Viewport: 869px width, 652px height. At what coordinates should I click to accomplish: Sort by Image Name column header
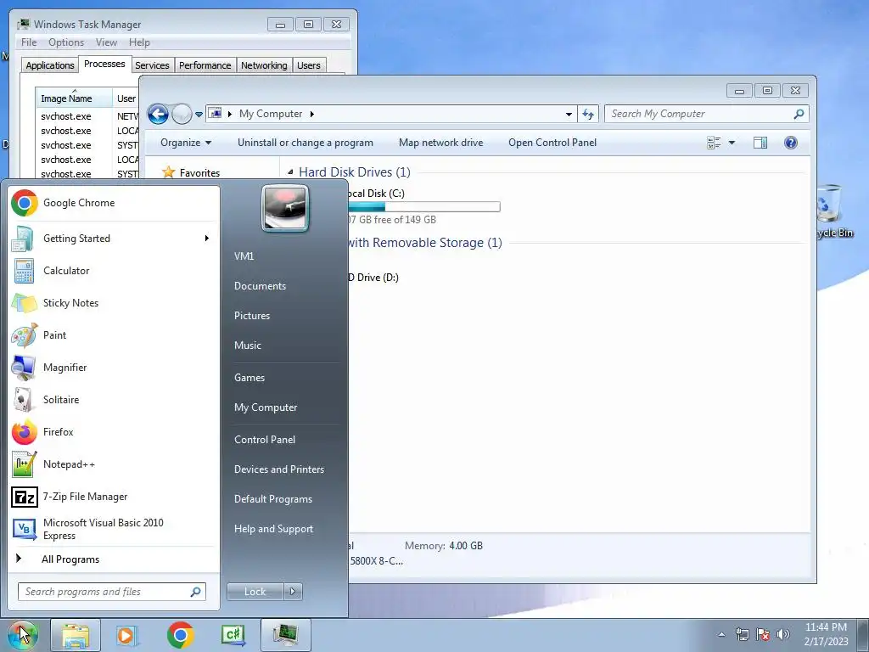point(74,98)
